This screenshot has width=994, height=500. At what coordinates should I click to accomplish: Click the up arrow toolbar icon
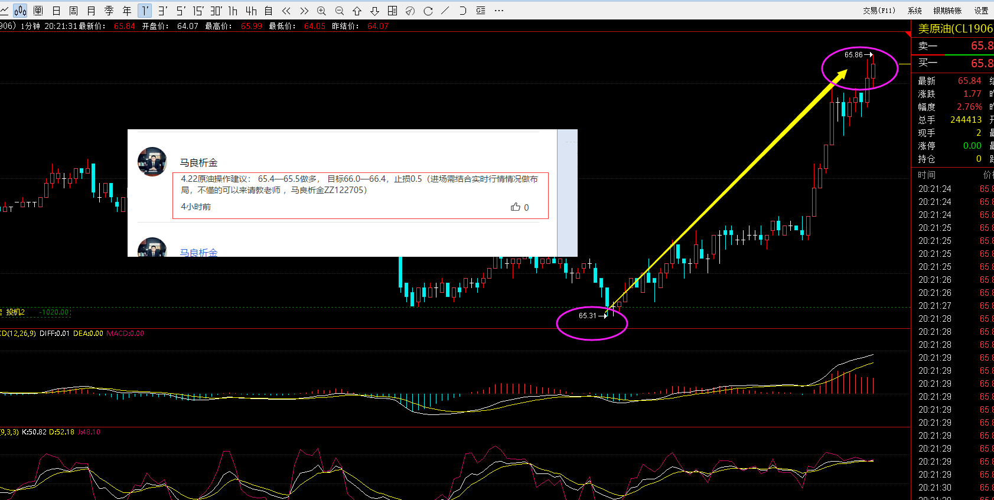tap(357, 11)
